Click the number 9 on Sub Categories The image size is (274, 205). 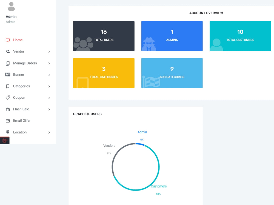click(x=172, y=69)
